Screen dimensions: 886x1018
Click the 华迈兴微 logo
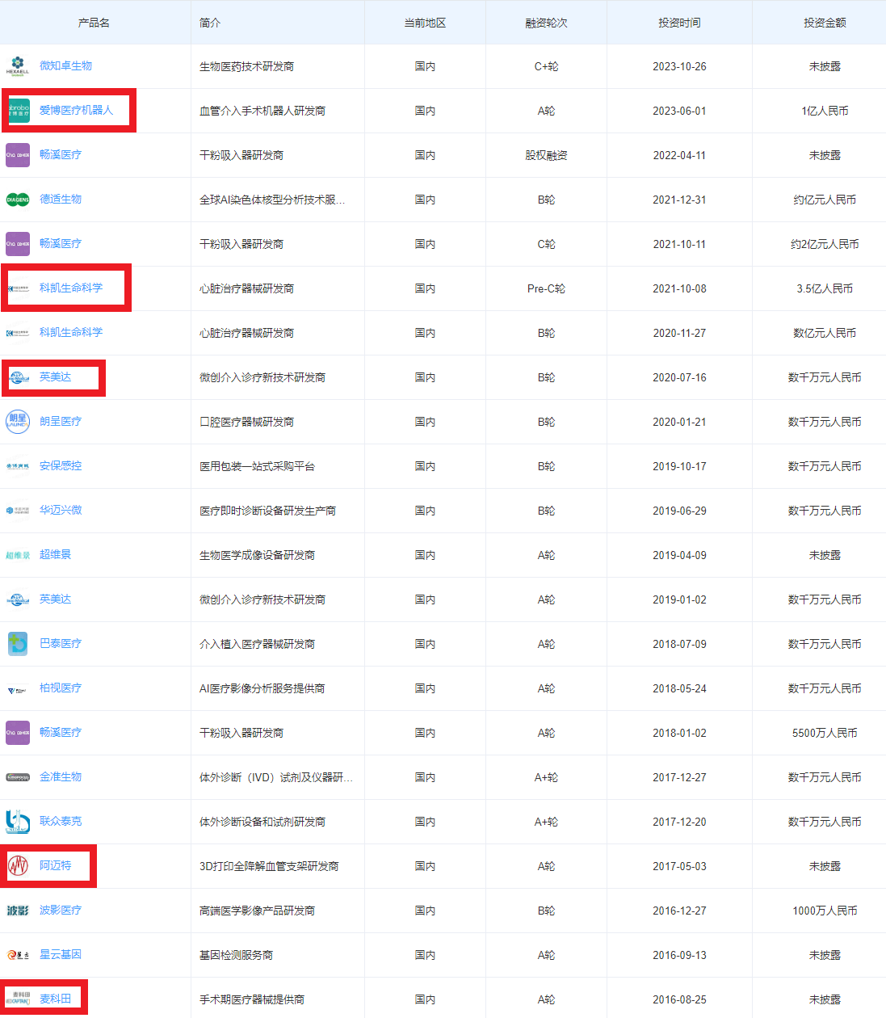(x=18, y=511)
